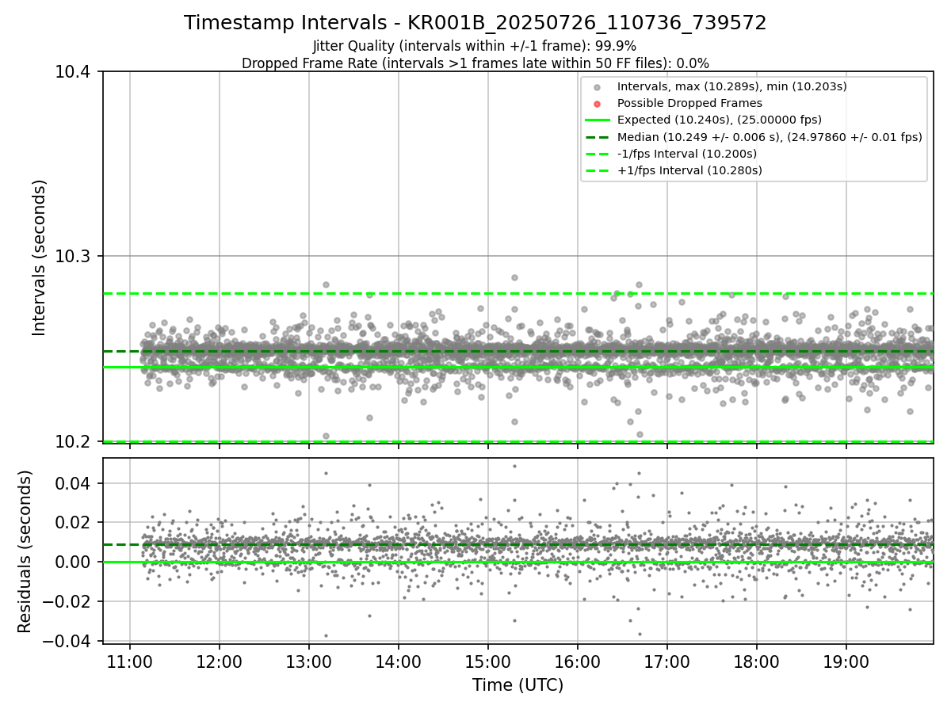951x713 pixels.
Task: Click the title 'Timestamp Intervals - KR001B_20250726_110736_739572'
Action: click(x=475, y=23)
